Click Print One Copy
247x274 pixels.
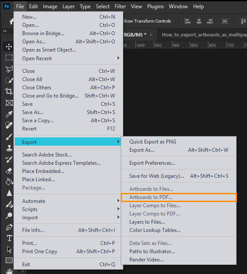[x=68, y=251]
